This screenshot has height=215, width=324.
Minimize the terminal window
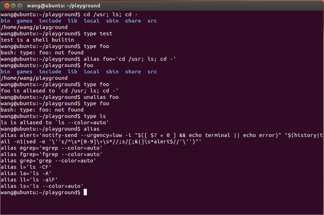tap(13, 6)
